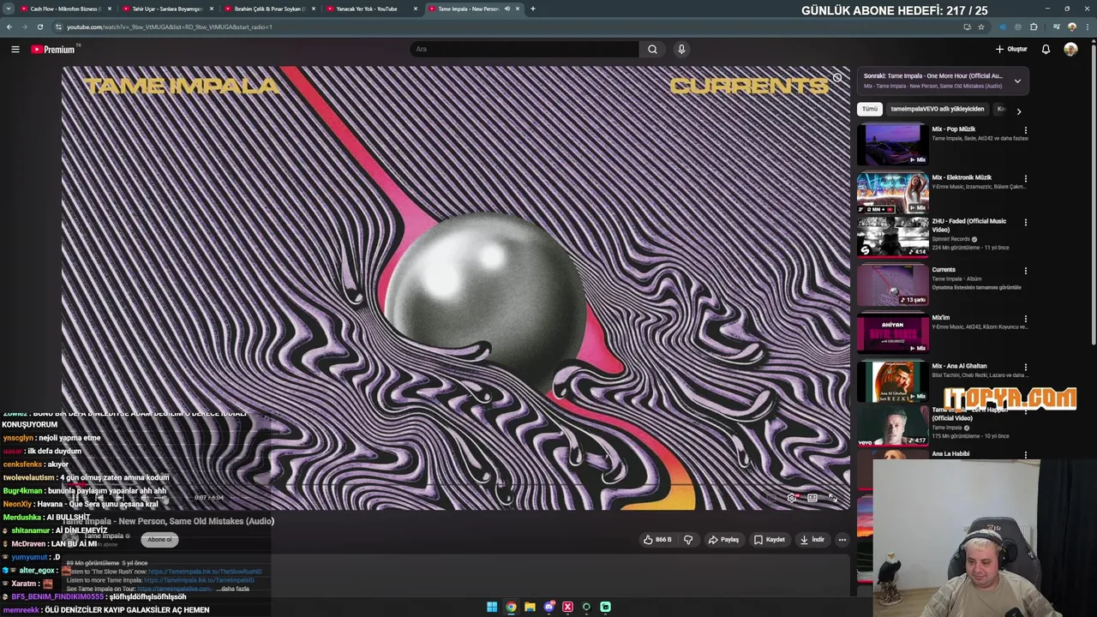The image size is (1097, 617).
Task: Open ZHU - Faded video thumbnail
Action: [892, 237]
